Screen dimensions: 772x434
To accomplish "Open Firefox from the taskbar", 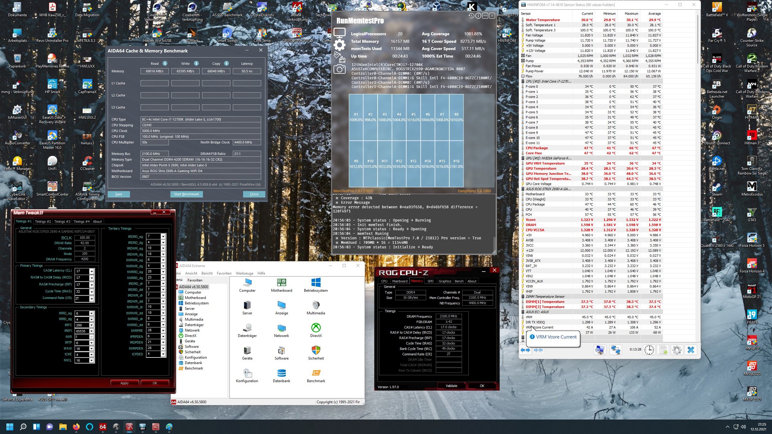I will (x=76, y=427).
